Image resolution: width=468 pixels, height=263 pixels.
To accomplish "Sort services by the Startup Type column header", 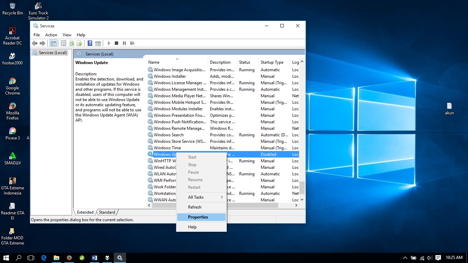I will tap(272, 62).
